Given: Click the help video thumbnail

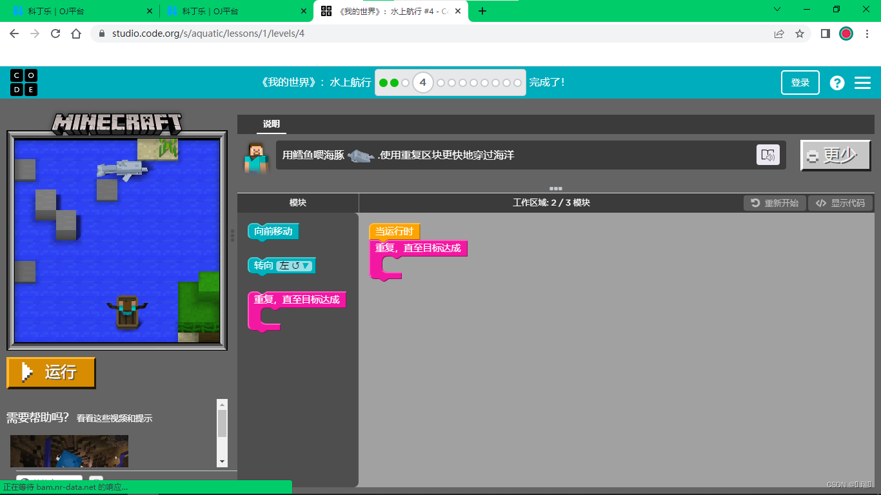Looking at the screenshot, I should pos(69,451).
